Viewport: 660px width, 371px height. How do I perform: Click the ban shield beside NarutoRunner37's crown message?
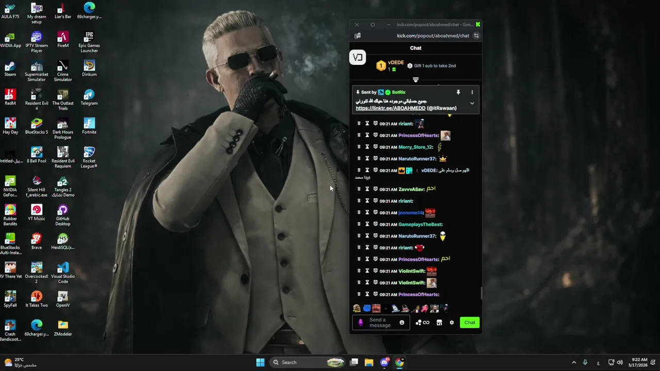(375, 159)
